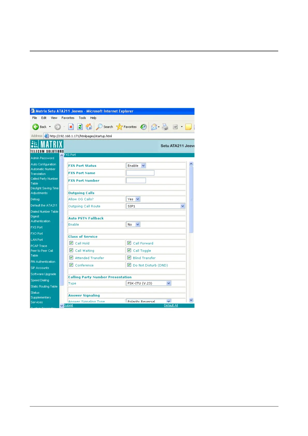The width and height of the screenshot is (308, 436).
Task: Open the View menu
Action: [x=54, y=118]
